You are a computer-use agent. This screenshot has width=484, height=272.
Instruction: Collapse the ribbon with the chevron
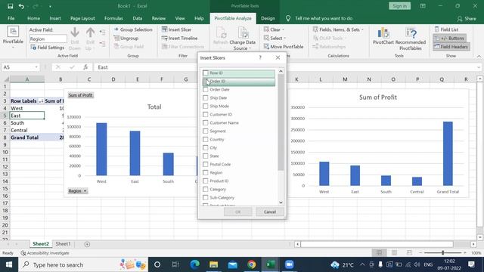click(479, 56)
